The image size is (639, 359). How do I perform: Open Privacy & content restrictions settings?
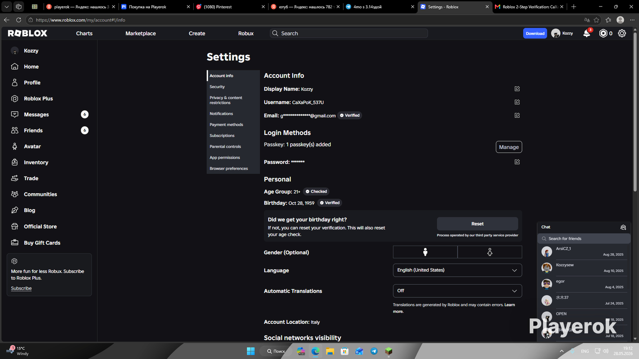click(x=233, y=100)
